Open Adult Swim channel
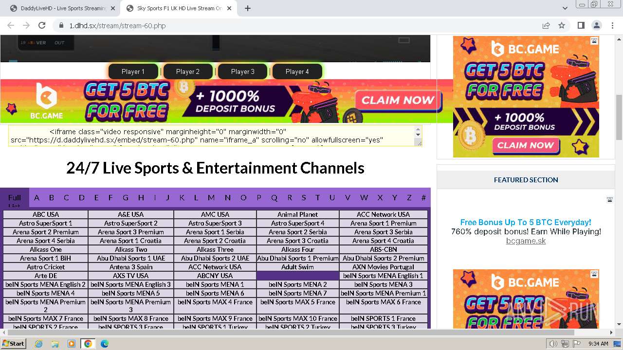The height and width of the screenshot is (350, 623). [x=298, y=267]
